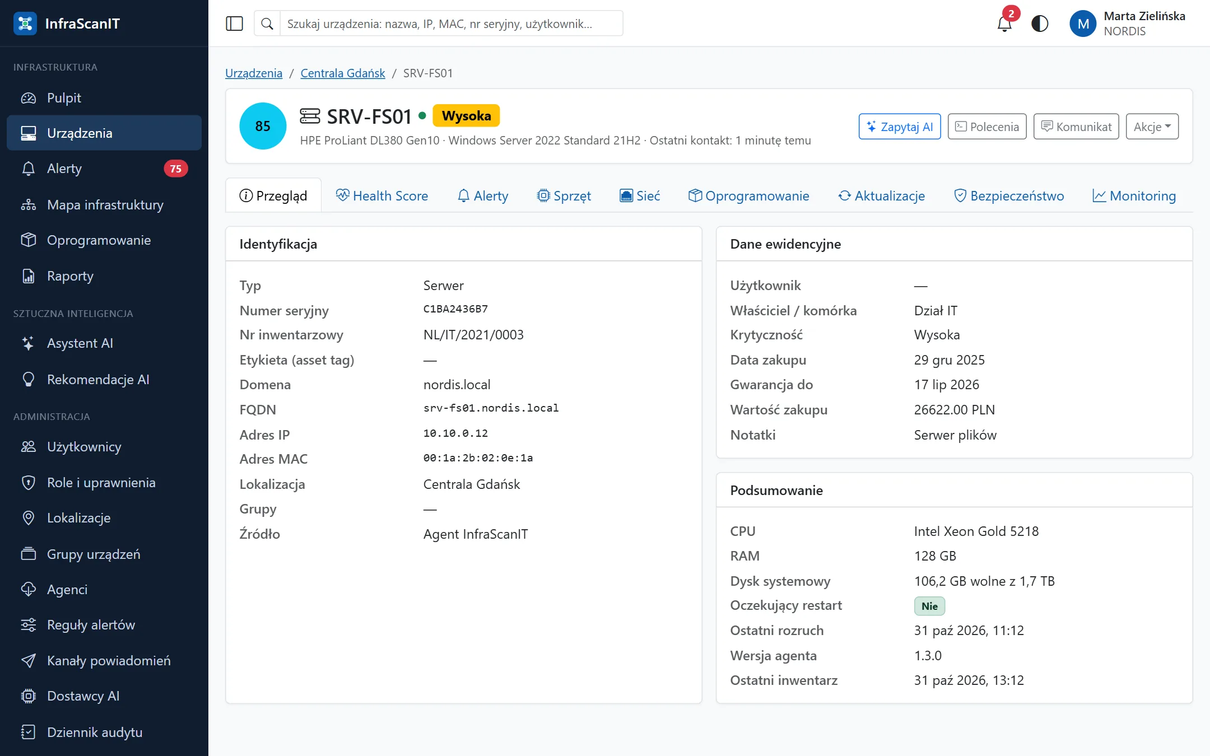Open Użytkownicy in administration
1210x756 pixels.
104,447
